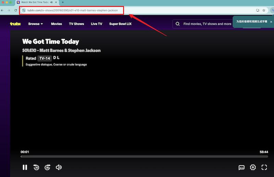Reload the page
Screen dimensions: 274x177
[x=15, y=10]
